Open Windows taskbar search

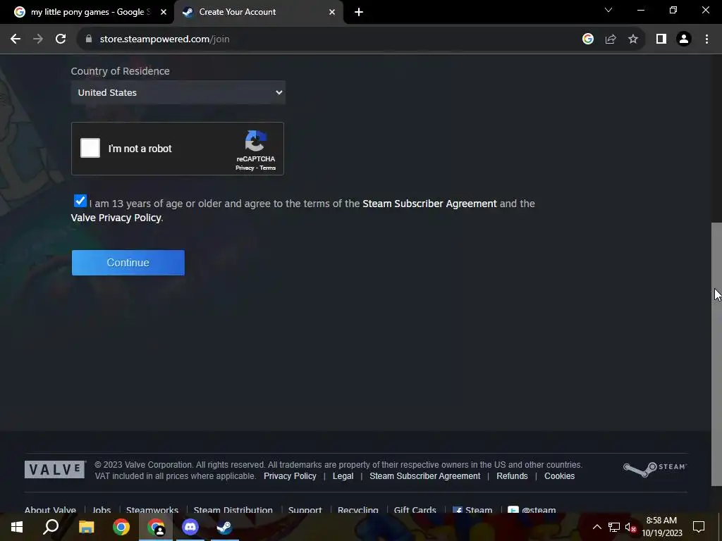[51, 527]
